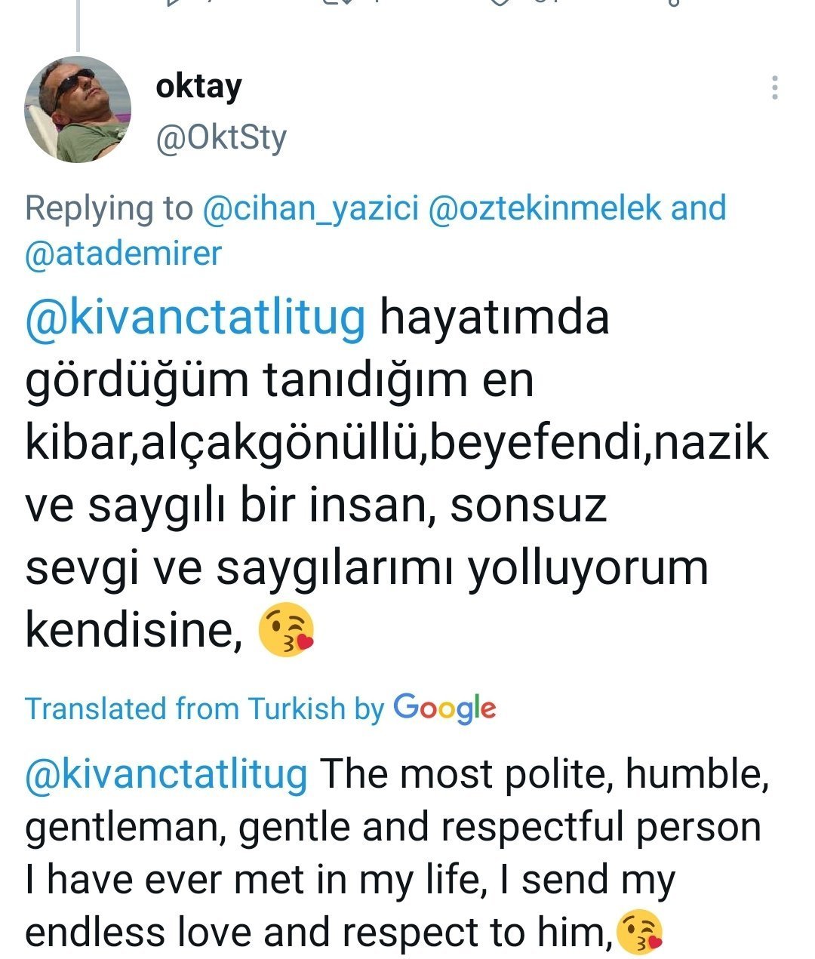
Task: Tap the 'Replying to' label
Action: point(109,208)
